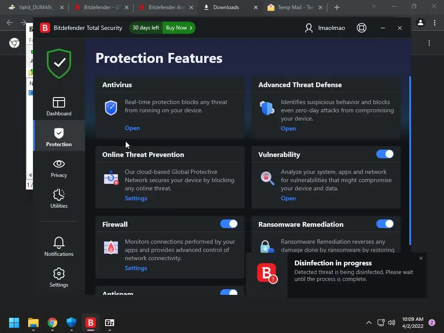This screenshot has width=444, height=333.
Task: Open Firewall Settings link
Action: pos(136,268)
